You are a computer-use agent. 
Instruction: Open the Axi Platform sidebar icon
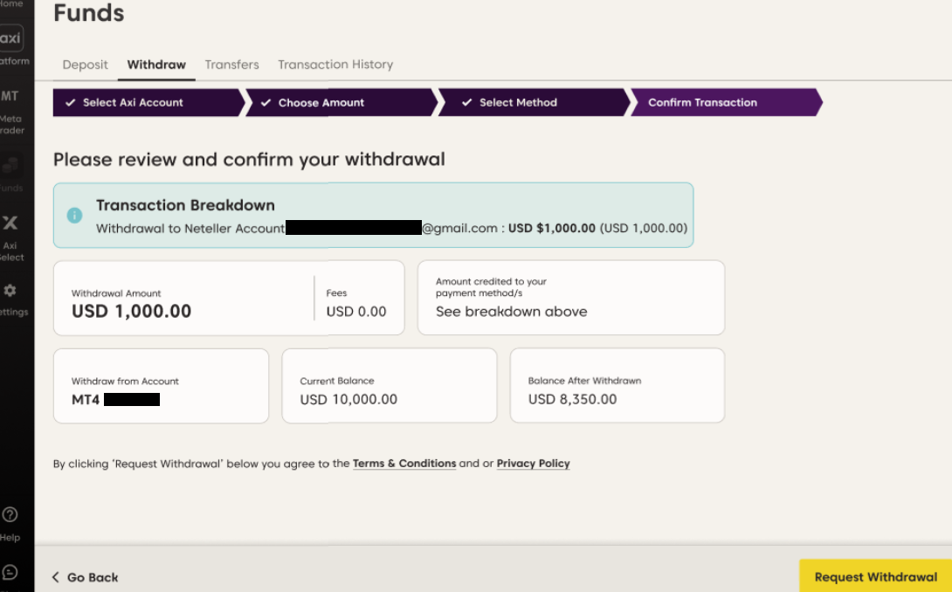[10, 39]
